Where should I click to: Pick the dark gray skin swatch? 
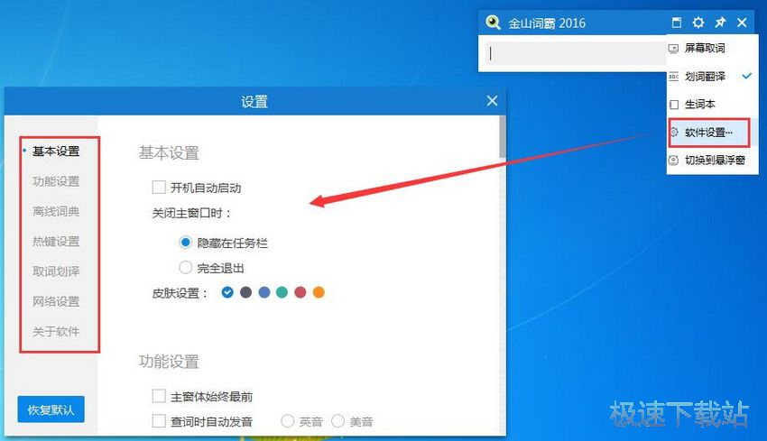pos(246,292)
